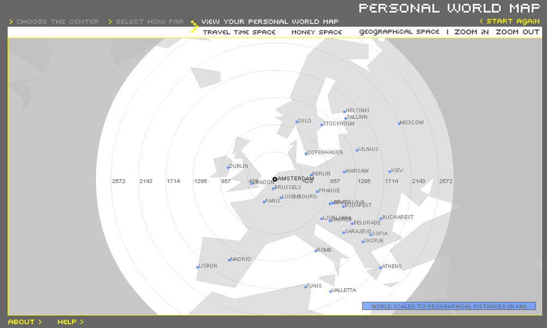This screenshot has height=328, width=547.
Task: Switch to Travel Time Space view
Action: coord(239,32)
